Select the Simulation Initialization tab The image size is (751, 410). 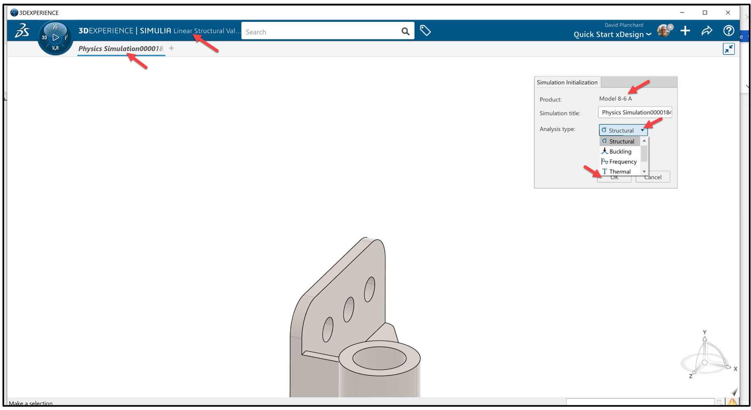(x=567, y=82)
